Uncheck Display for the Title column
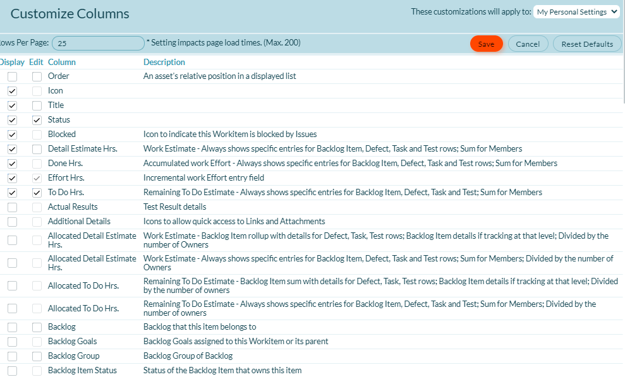Viewport: 625px width, 377px height. click(x=13, y=105)
